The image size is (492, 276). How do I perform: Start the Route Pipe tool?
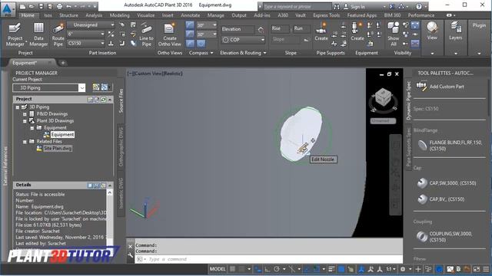coord(58,34)
